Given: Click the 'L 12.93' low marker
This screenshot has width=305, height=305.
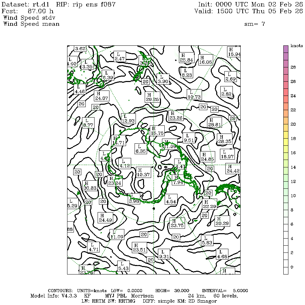Looking at the screenshot, I should coord(128,119).
